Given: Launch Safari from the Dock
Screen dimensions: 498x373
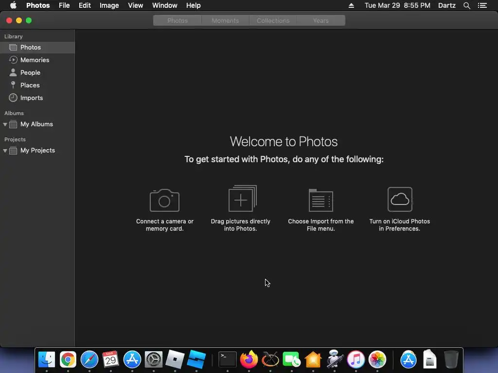Looking at the screenshot, I should click(x=89, y=359).
